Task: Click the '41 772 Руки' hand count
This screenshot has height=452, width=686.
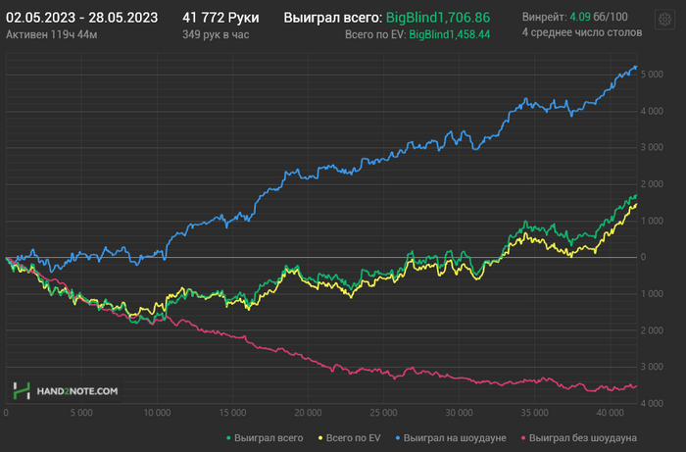Action: click(x=220, y=18)
